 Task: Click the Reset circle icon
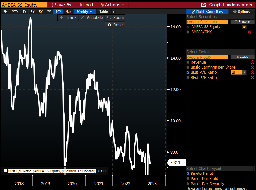coord(109,25)
